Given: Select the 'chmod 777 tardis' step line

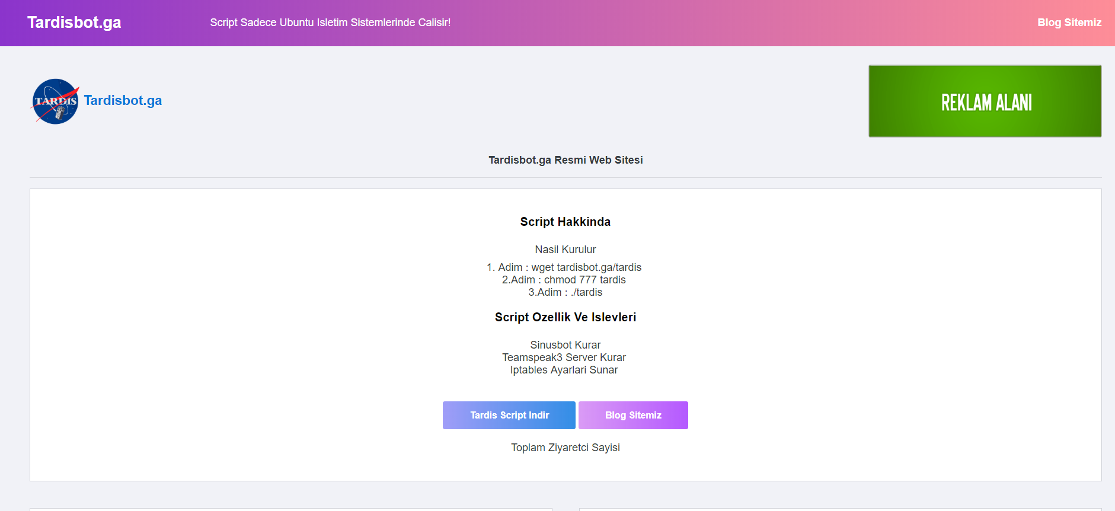Looking at the screenshot, I should pos(564,280).
